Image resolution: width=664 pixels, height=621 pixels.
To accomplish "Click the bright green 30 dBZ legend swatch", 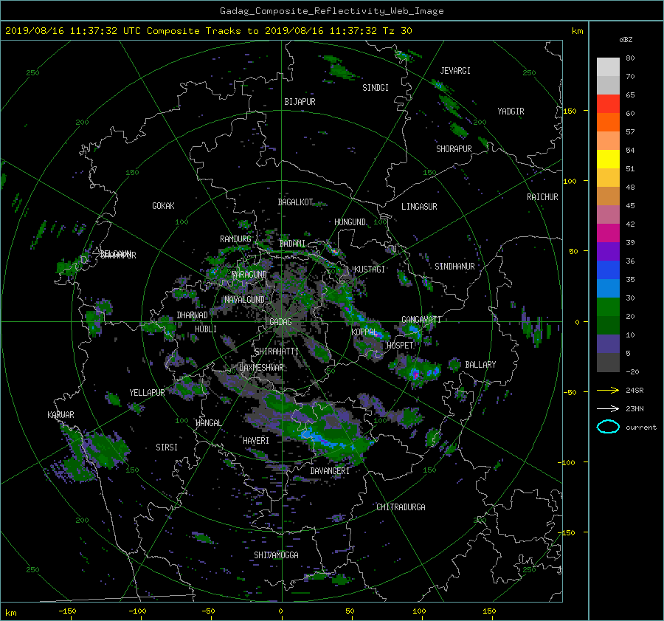I will (608, 306).
